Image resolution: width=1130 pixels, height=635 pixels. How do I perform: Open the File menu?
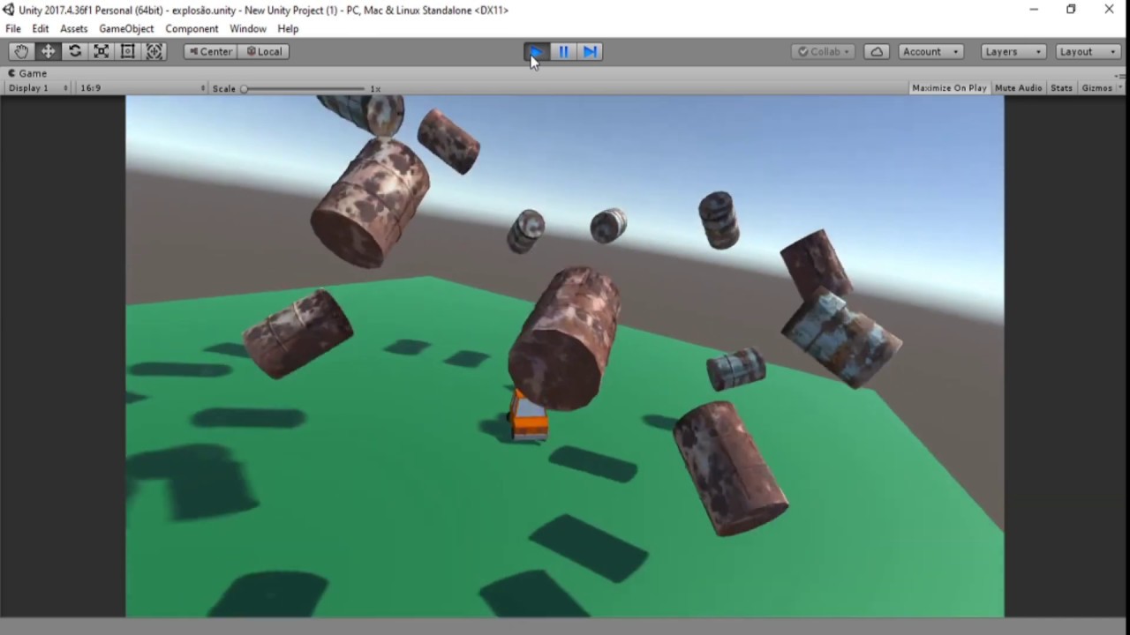point(13,28)
